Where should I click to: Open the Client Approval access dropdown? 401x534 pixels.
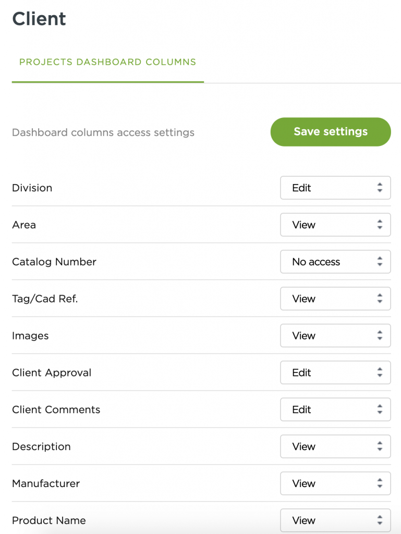point(335,373)
